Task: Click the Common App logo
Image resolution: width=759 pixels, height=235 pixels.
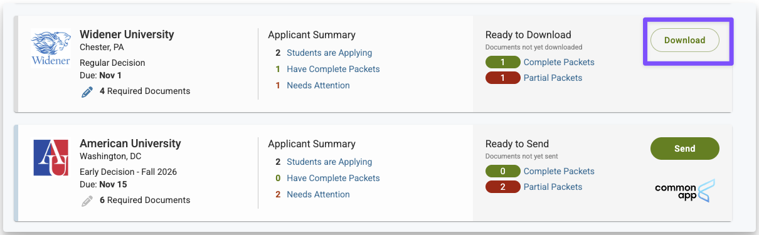Action: point(685,191)
